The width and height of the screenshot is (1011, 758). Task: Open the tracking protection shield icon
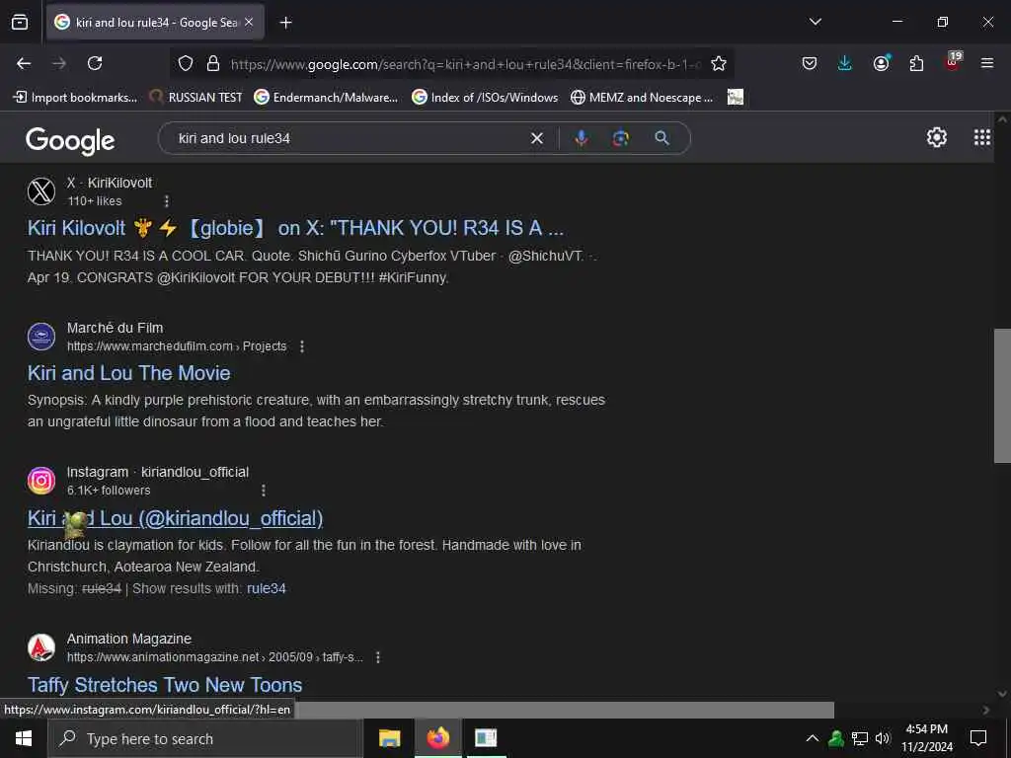click(186, 63)
